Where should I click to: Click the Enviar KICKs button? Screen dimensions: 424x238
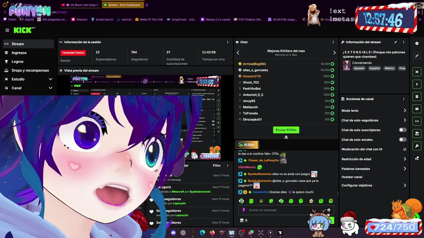286,130
